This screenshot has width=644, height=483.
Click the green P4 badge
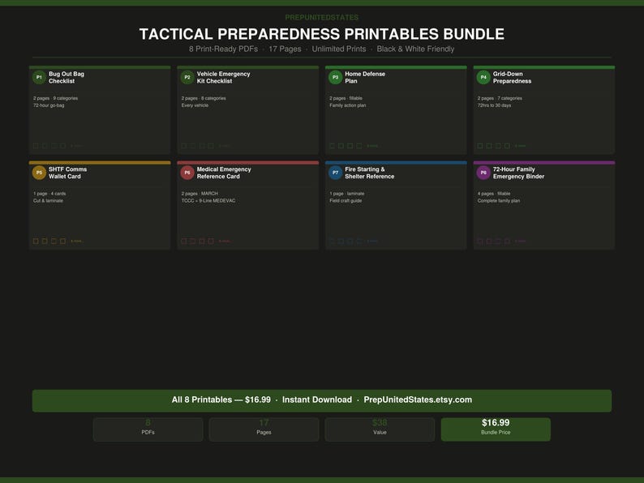point(483,77)
